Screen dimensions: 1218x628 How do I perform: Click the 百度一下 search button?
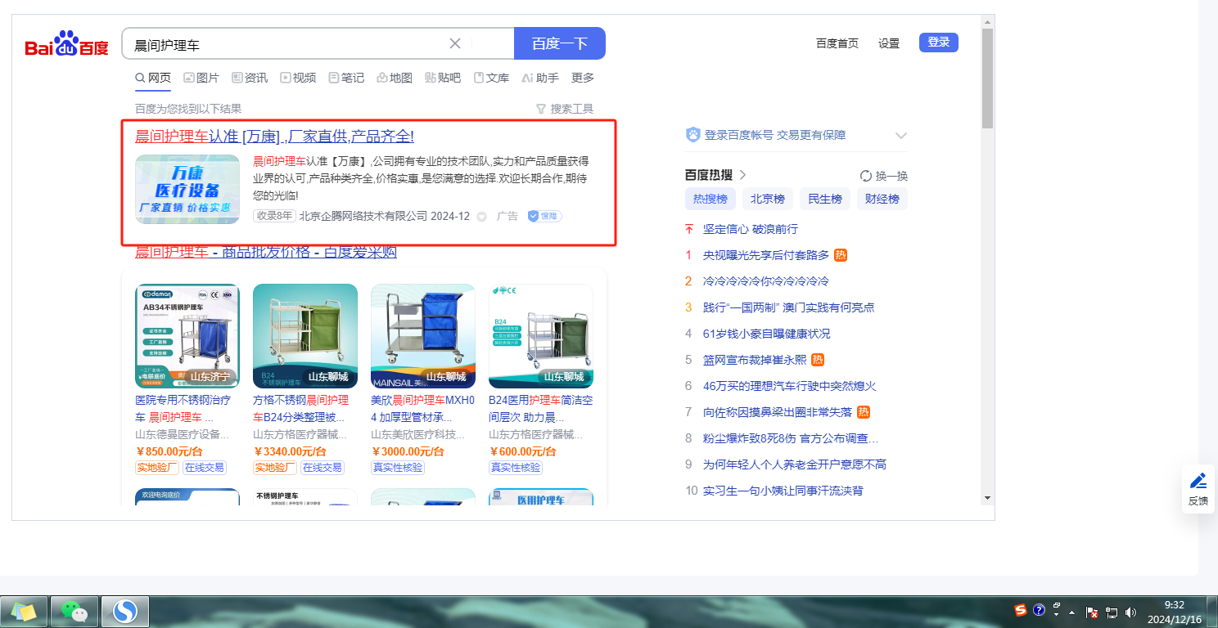point(560,43)
